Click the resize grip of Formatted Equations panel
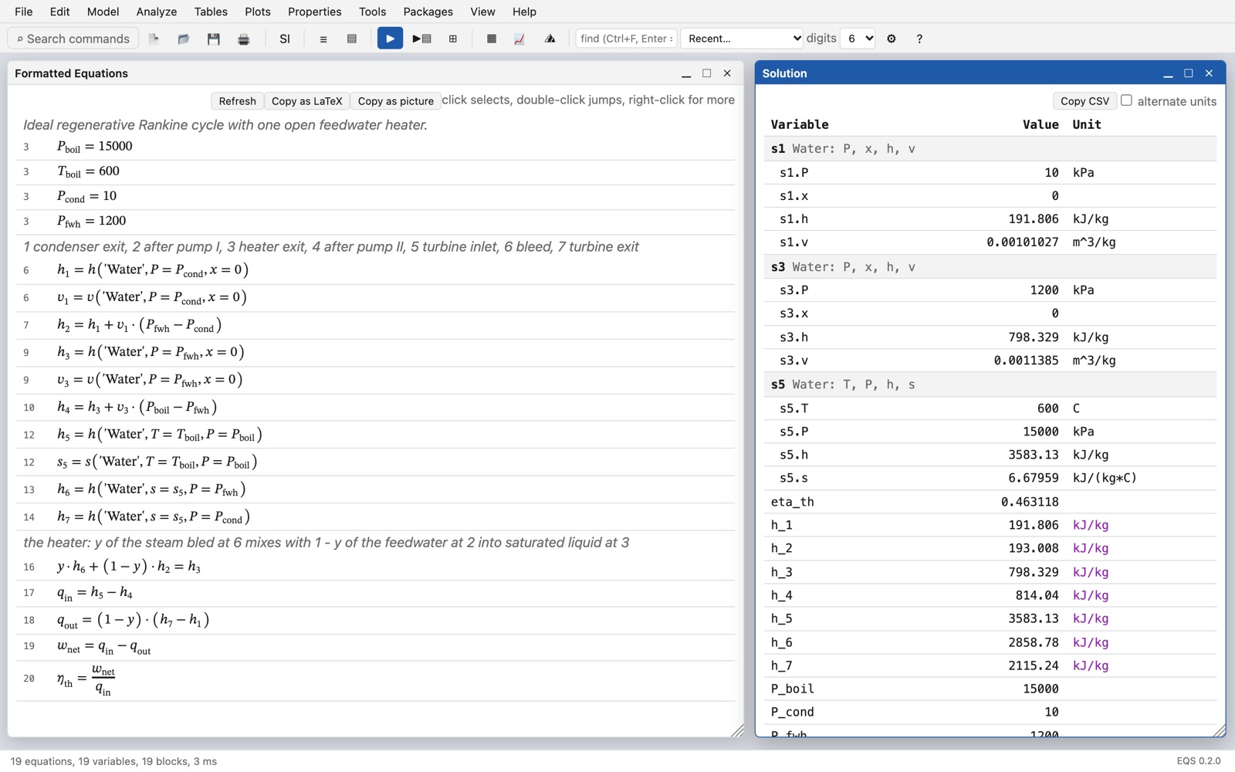 pyautogui.click(x=737, y=730)
